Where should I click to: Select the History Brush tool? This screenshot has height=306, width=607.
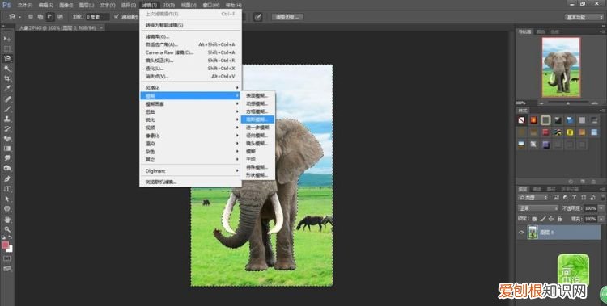click(7, 129)
